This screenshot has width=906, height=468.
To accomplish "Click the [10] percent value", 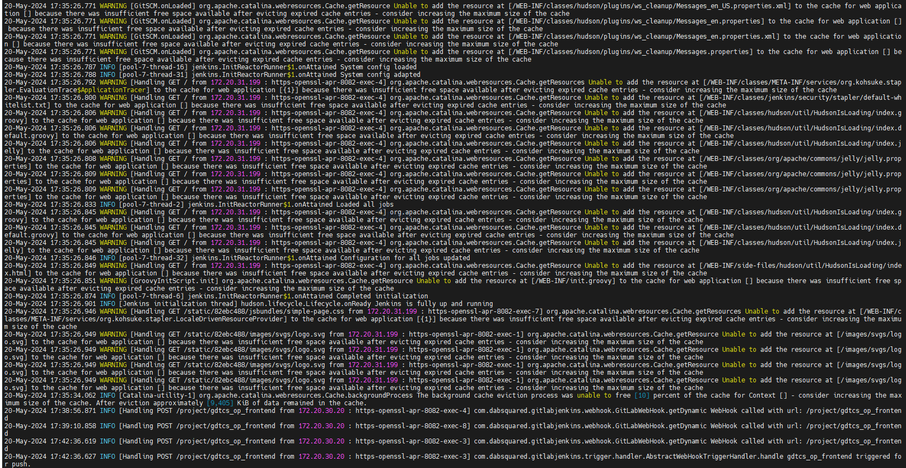I will pos(641,395).
